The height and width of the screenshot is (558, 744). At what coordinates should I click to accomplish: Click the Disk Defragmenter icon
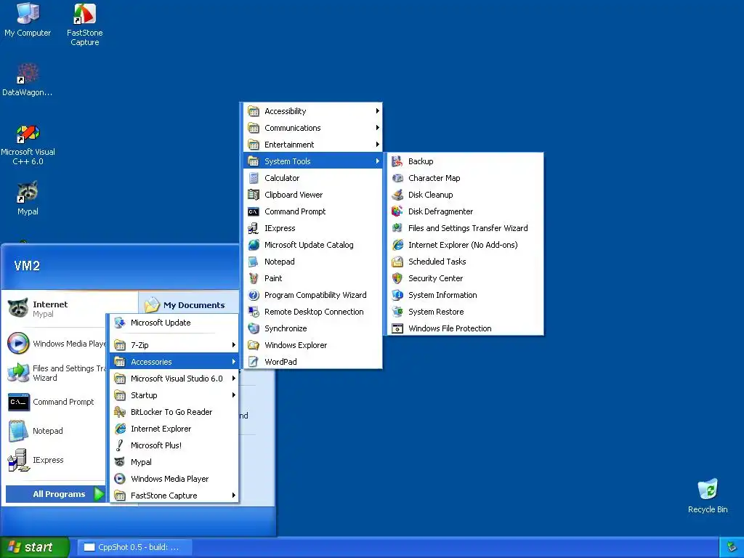(x=397, y=211)
